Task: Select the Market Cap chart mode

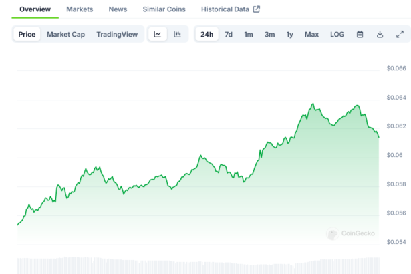Action: (65, 34)
